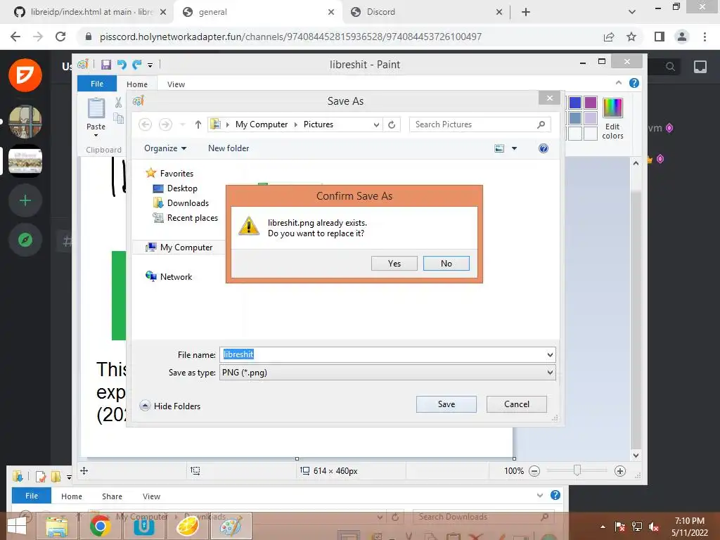The height and width of the screenshot is (540, 720).
Task: Click the Paint zoom slider handle
Action: pos(577,470)
